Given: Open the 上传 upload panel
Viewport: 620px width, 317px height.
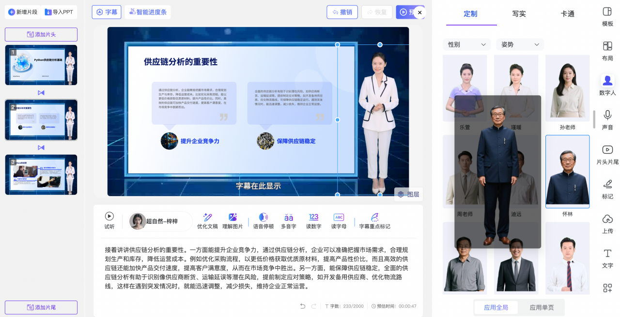Looking at the screenshot, I should (x=607, y=223).
